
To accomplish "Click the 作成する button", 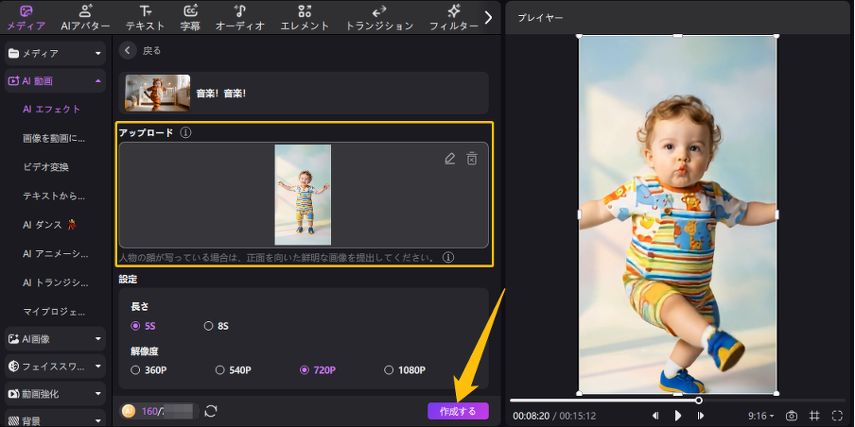I will tap(458, 411).
